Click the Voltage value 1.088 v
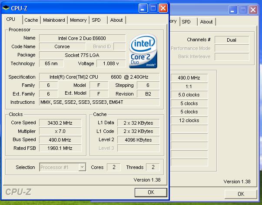Viewport: 262px width, 205px height. coord(111,63)
